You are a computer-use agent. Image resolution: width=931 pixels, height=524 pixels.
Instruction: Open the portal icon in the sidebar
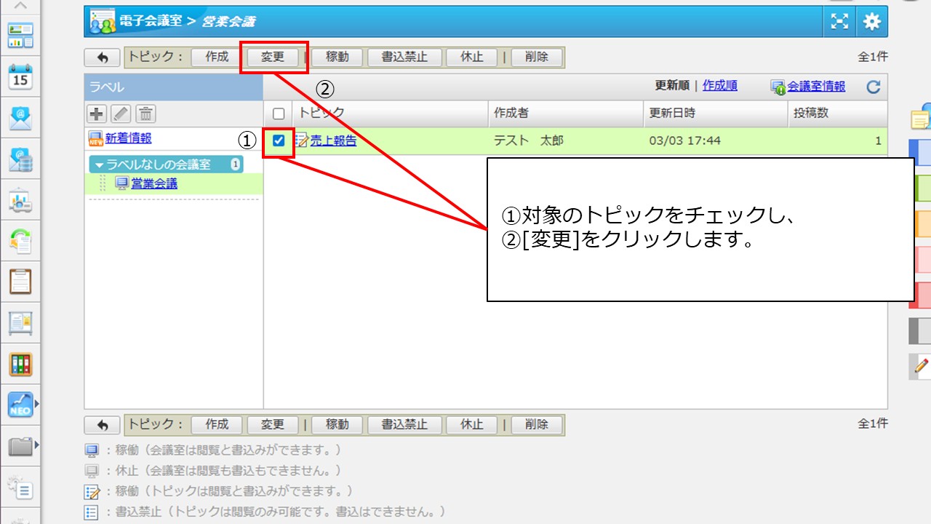[x=20, y=34]
